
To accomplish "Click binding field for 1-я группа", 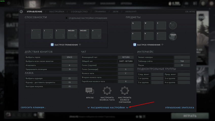I will click(157, 78).
